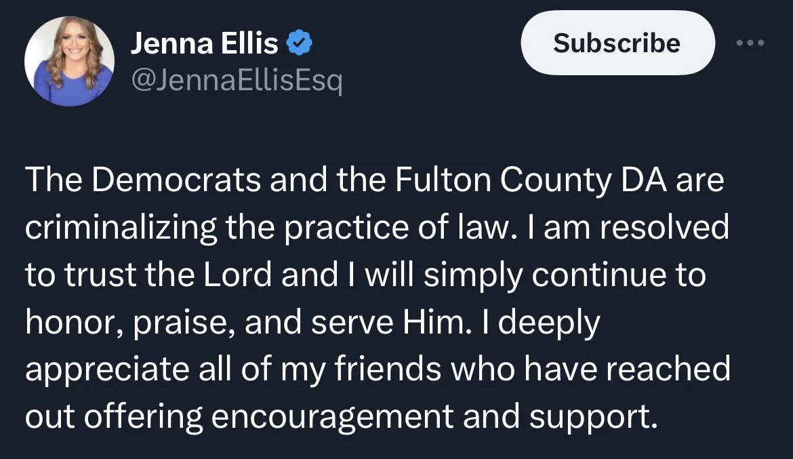Click the display name Jenna Ellis
793x459 pixels.
[x=204, y=44]
